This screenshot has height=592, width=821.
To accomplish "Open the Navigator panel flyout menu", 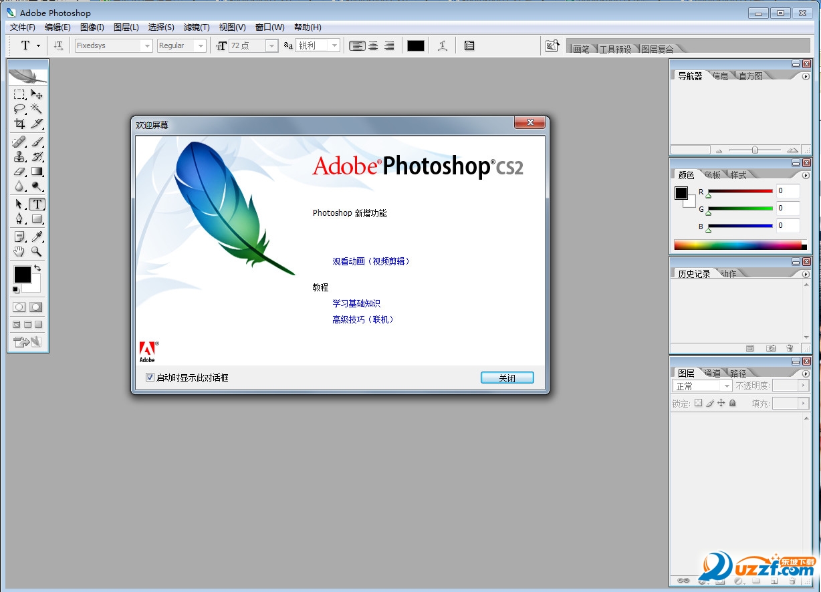I will click(806, 76).
